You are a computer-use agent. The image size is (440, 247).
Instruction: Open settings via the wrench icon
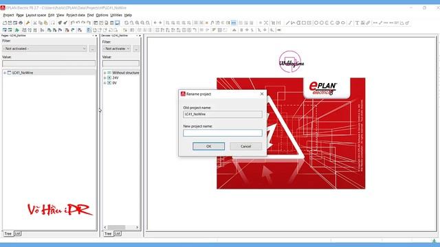click(x=27, y=23)
